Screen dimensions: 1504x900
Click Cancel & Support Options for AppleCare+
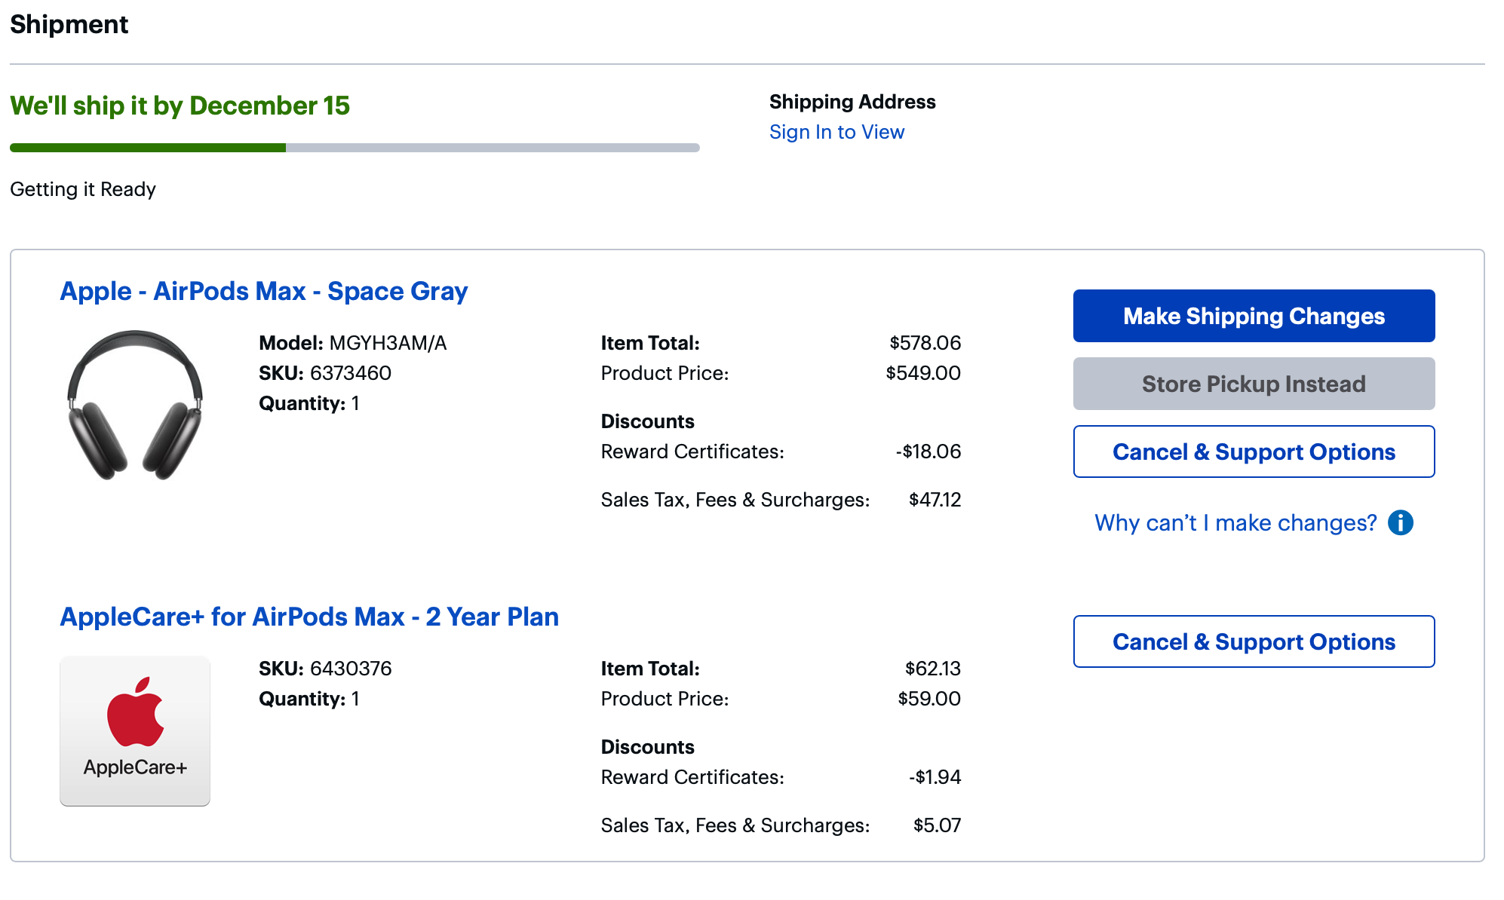1254,641
